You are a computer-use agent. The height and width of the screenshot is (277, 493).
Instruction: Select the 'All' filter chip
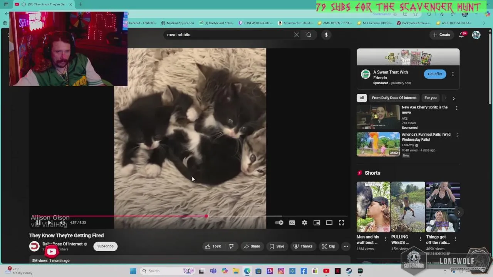(362, 98)
